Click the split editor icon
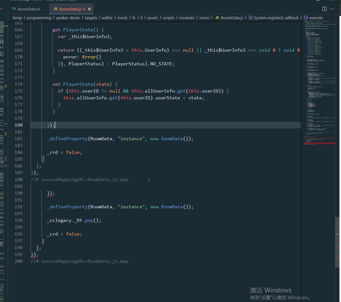This screenshot has height=302, width=341. (324, 9)
